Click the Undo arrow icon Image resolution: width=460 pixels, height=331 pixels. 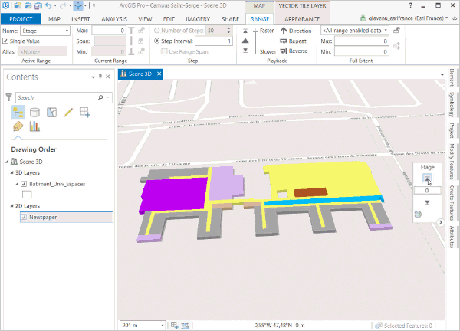coord(49,5)
